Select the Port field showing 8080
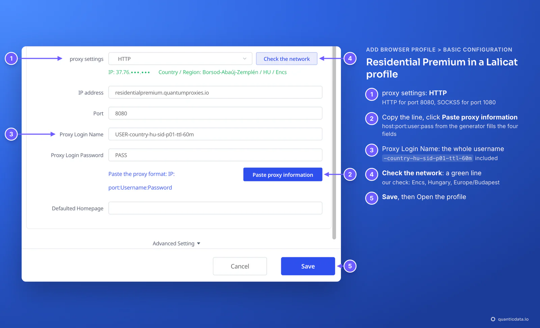 (215, 113)
